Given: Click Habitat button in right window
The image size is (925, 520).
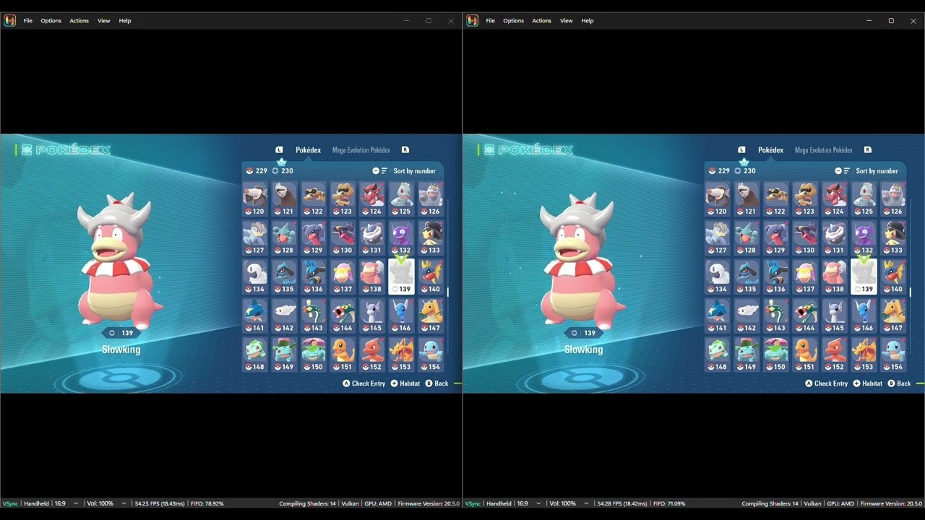Looking at the screenshot, I should tap(867, 383).
